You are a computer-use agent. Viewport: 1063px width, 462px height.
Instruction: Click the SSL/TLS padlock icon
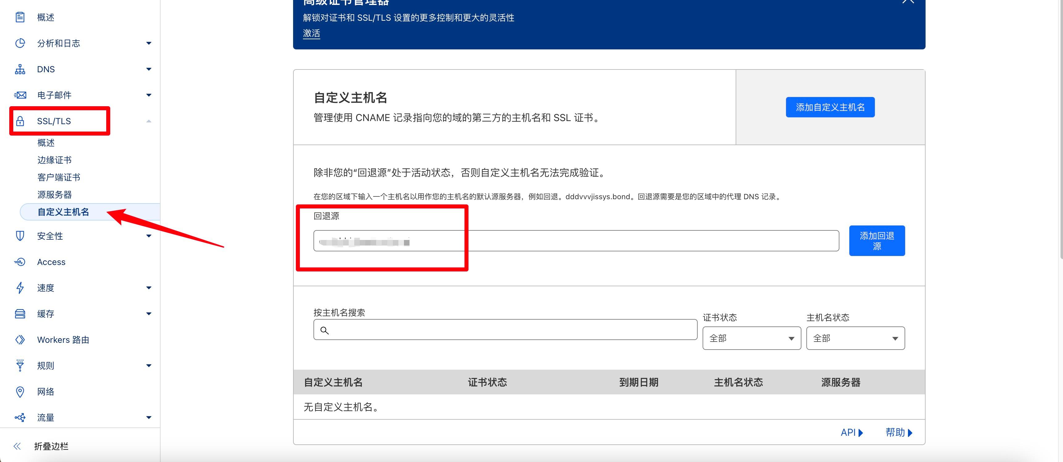coord(20,121)
